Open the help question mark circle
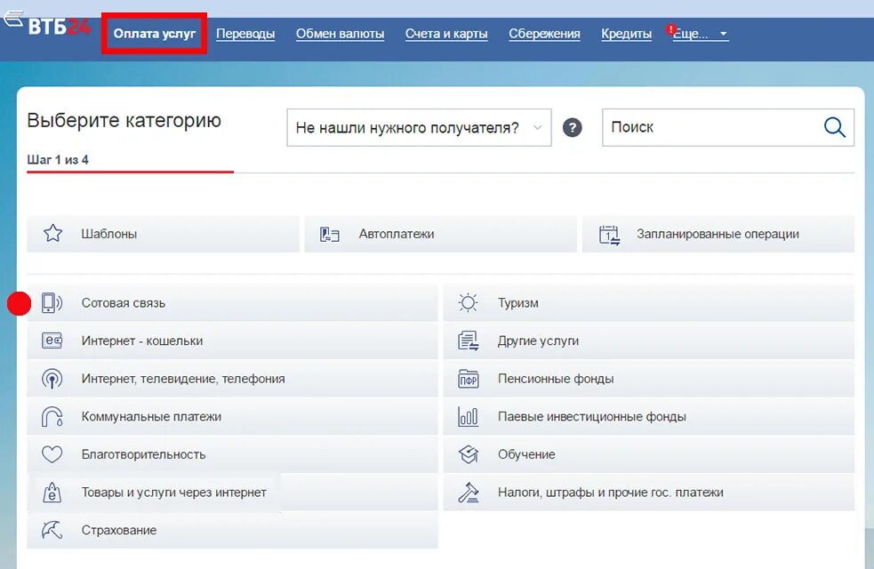This screenshot has width=874, height=569. coord(572,127)
